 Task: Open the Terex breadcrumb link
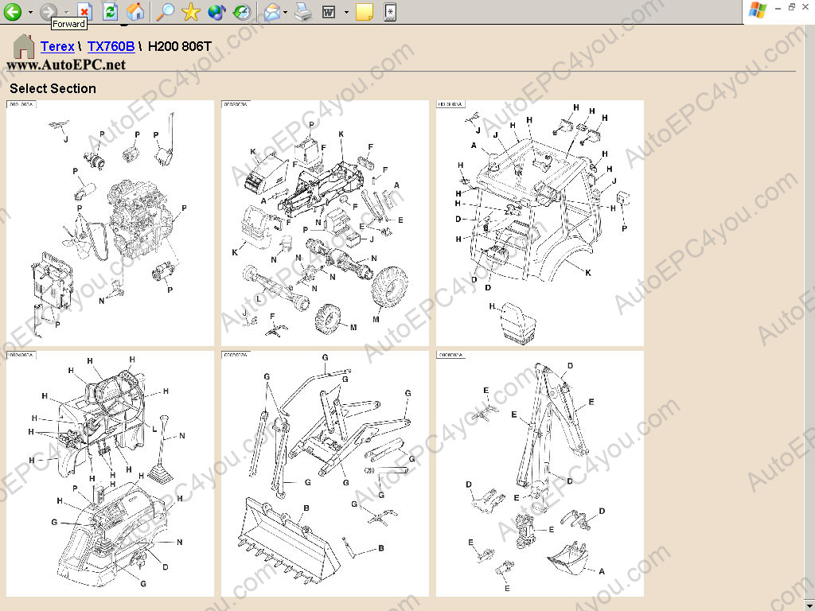(57, 47)
